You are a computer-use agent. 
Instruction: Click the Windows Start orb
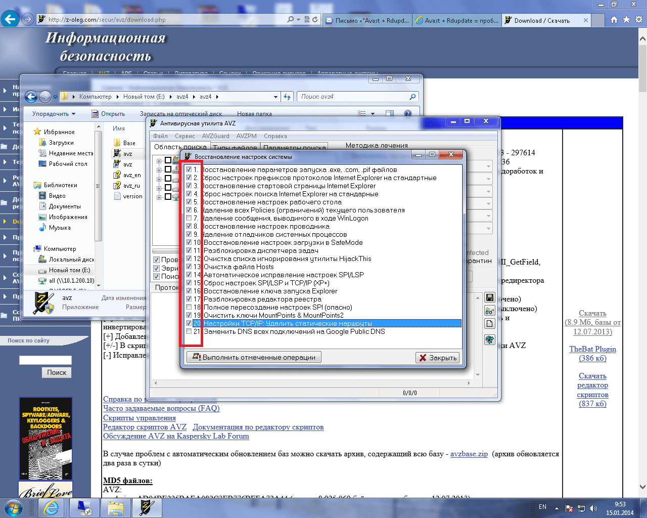[x=13, y=507]
